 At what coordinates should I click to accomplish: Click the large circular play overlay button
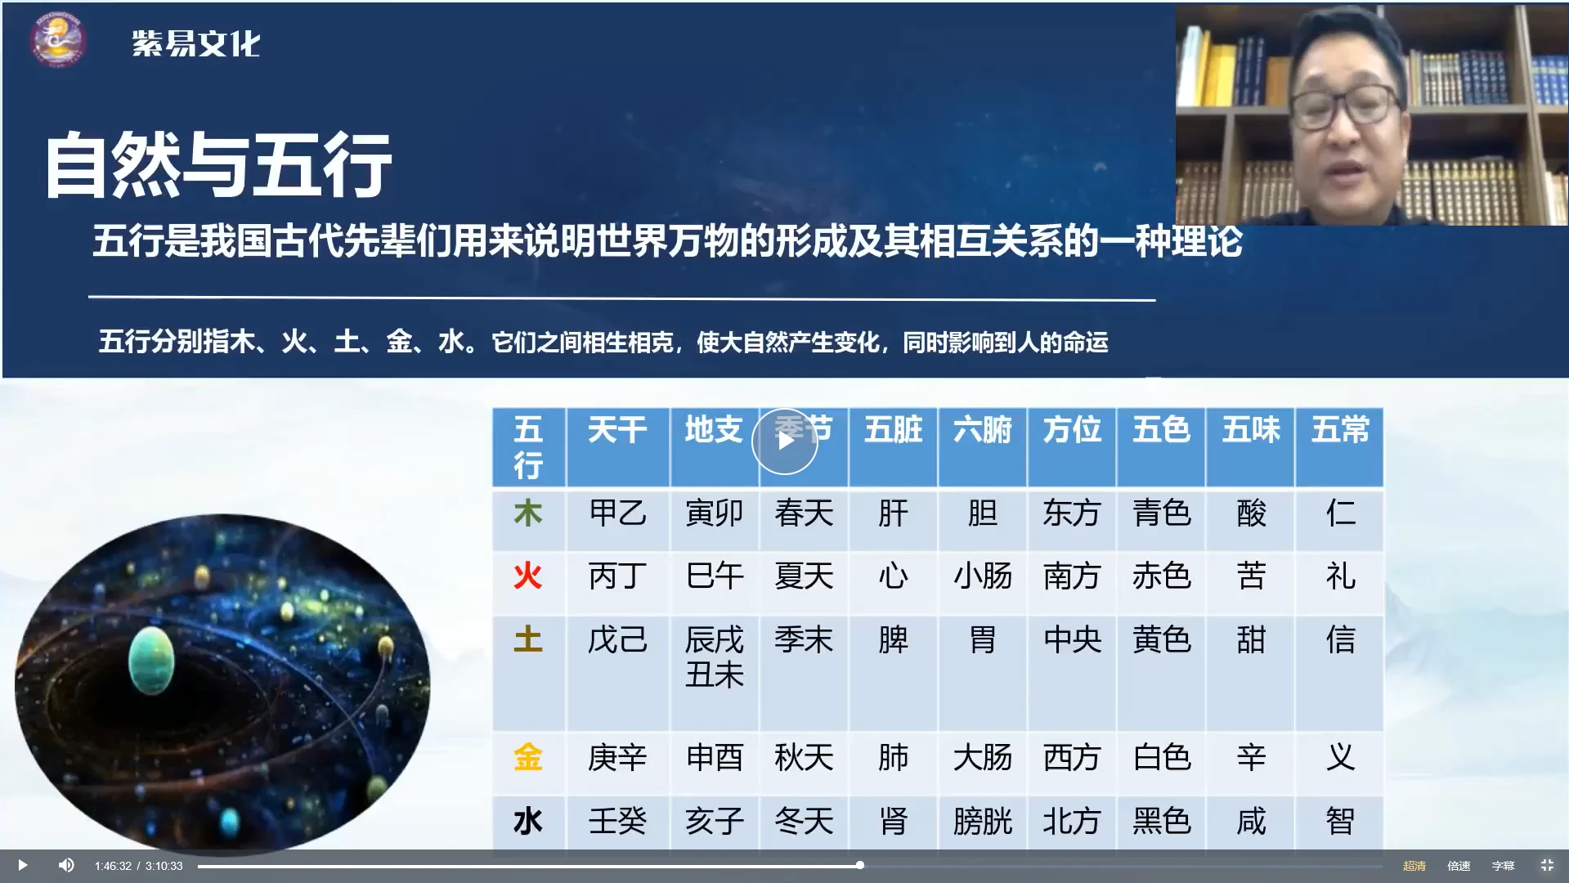(784, 441)
